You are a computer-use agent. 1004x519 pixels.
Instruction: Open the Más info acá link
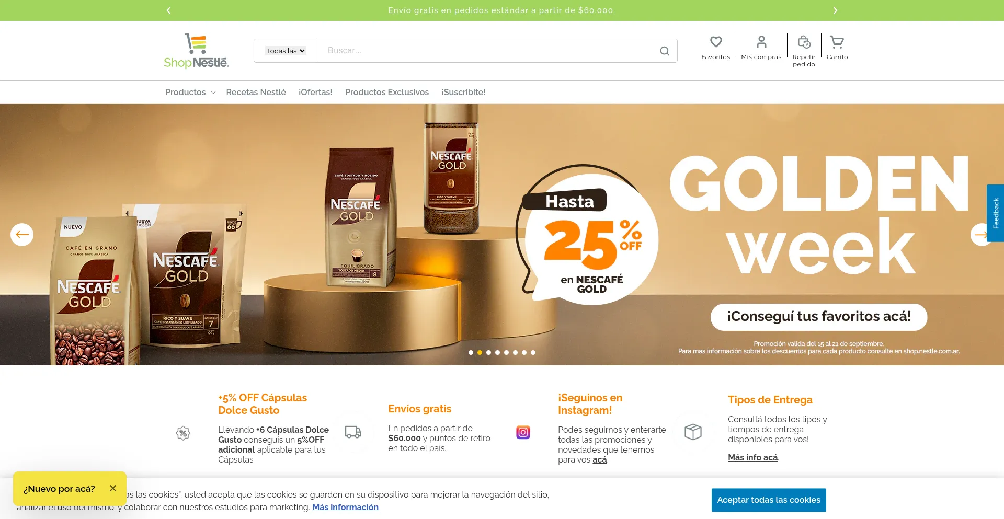[753, 457]
